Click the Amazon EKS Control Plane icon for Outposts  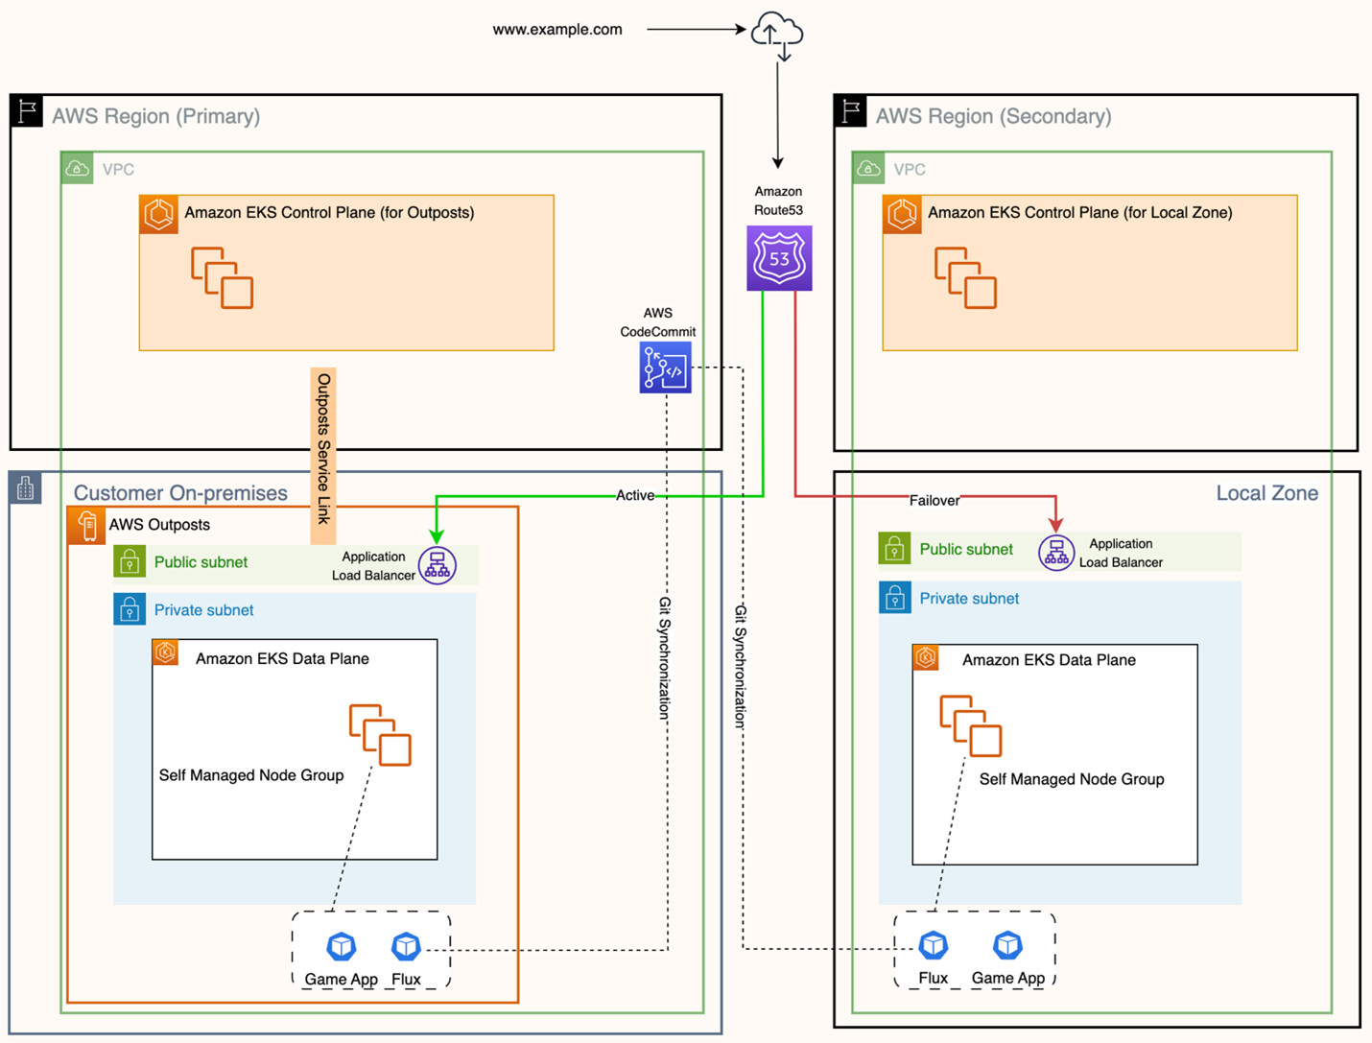point(158,213)
